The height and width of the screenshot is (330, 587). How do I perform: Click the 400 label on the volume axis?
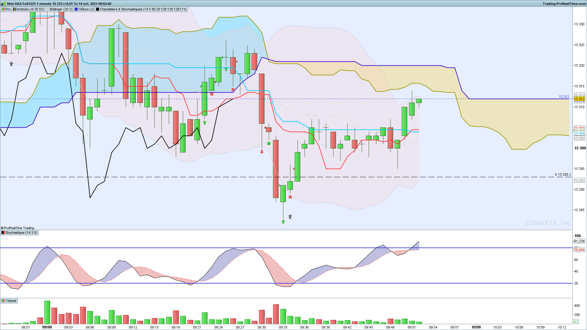(577, 306)
